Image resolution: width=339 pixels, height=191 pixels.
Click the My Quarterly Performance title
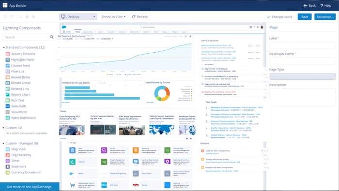point(71,36)
